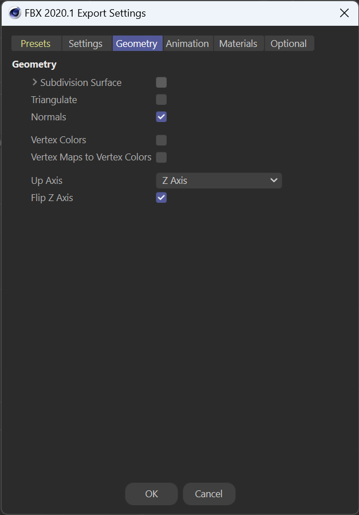Viewport: 359px width, 515px height.
Task: Click the Up Axis dropdown arrow
Action: (x=274, y=180)
